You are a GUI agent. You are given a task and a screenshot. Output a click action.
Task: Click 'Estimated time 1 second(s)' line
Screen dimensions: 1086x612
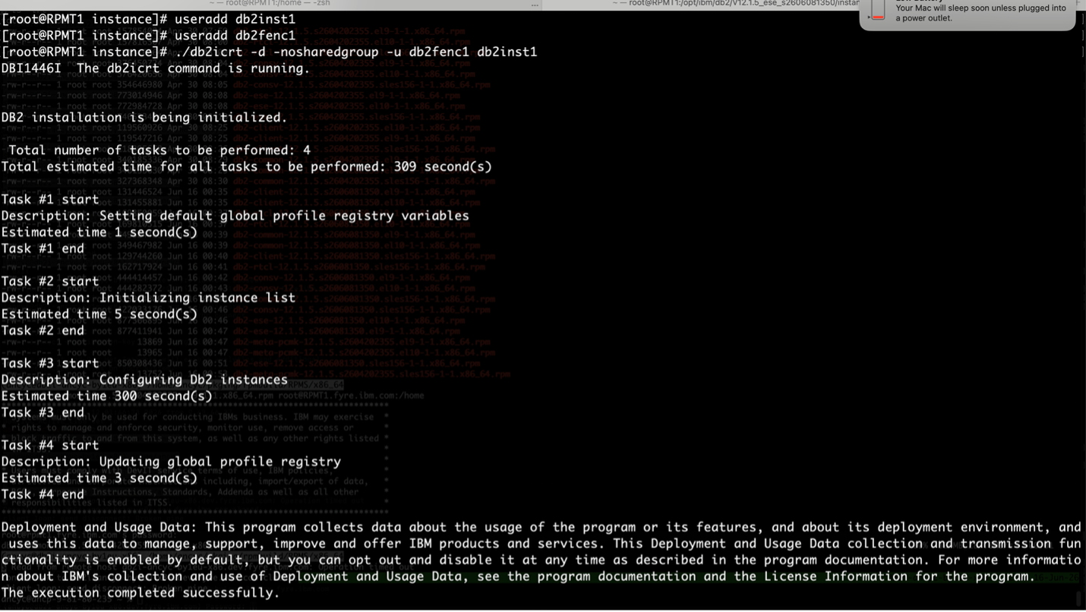(99, 232)
